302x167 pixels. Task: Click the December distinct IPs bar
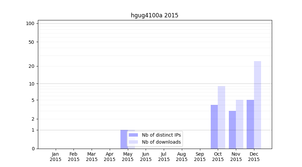click(x=250, y=124)
